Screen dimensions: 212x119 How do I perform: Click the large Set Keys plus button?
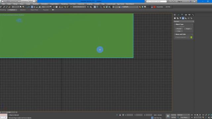[168, 116]
